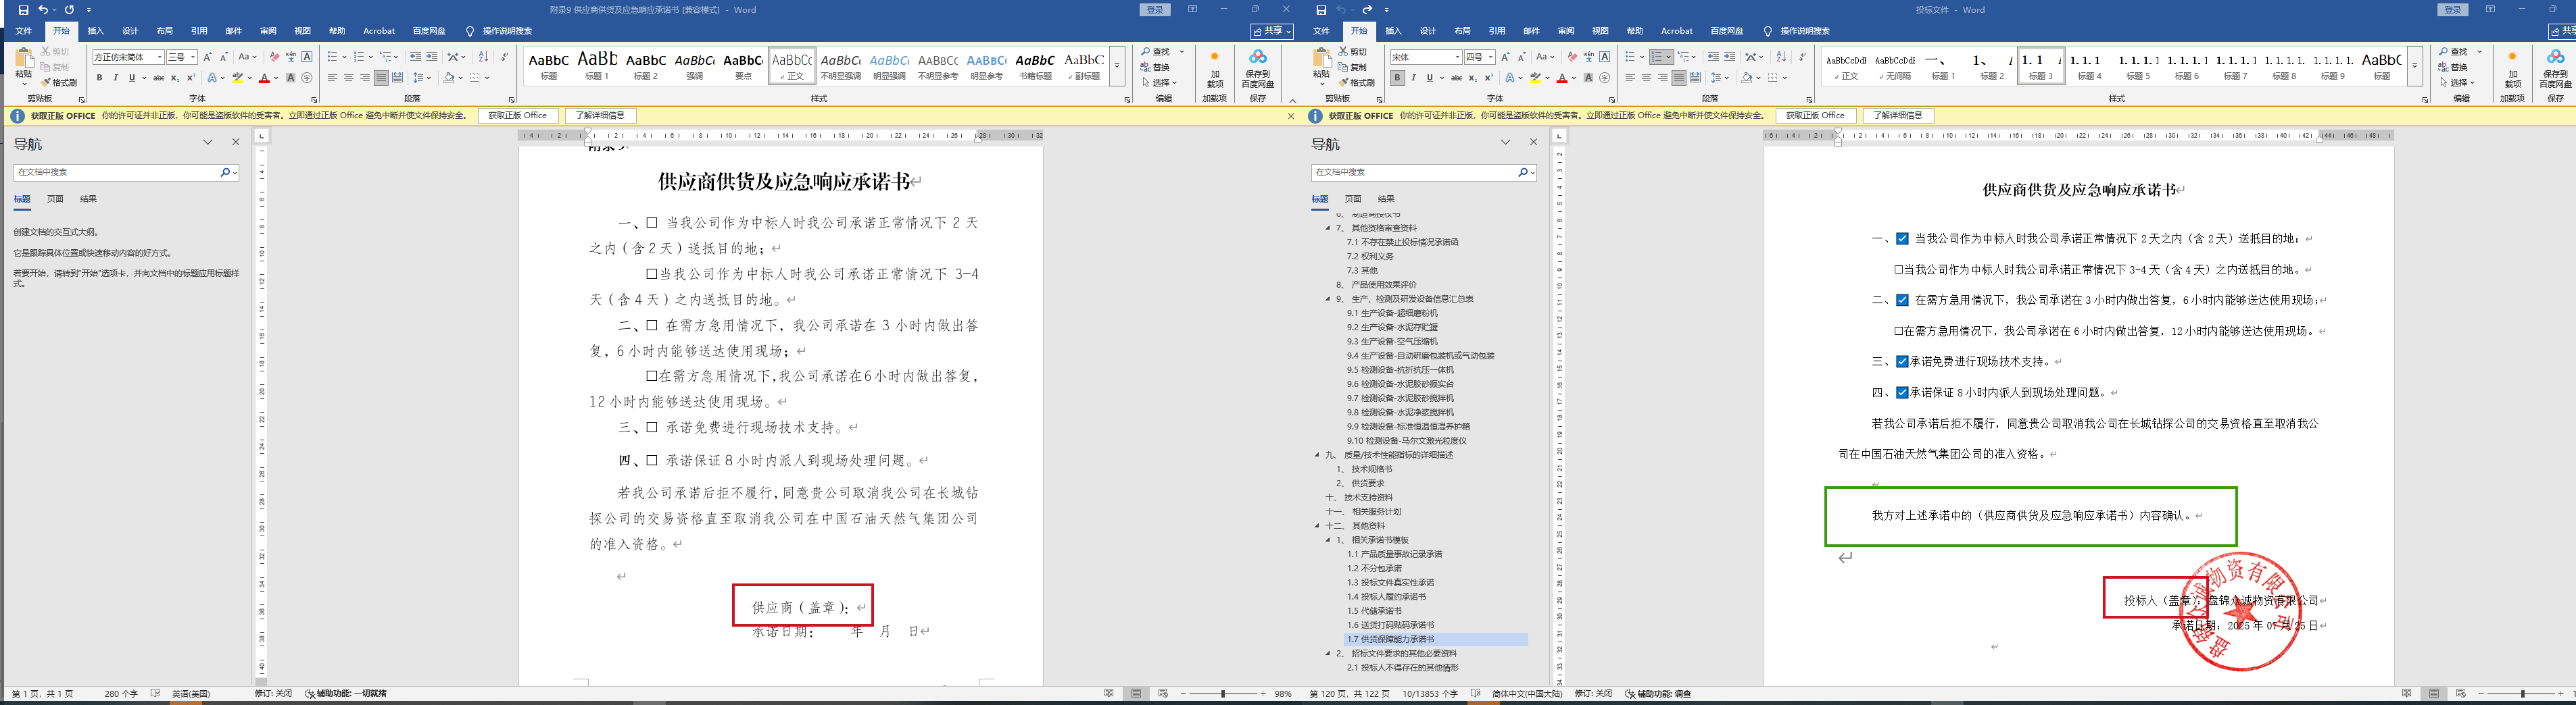Collapse the 9、生产、检测及研发设备信息汇总表 heading
Screen dimensions: 2576x705
pos(1328,298)
